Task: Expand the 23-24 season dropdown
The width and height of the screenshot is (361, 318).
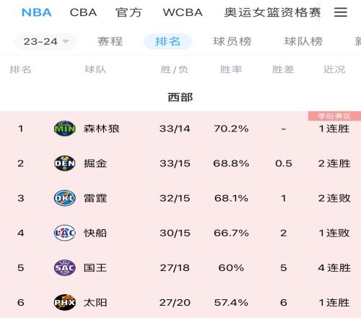Action: pos(46,41)
